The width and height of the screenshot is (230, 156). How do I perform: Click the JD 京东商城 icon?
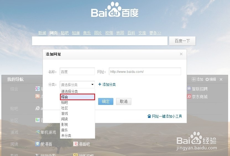tap(189, 97)
